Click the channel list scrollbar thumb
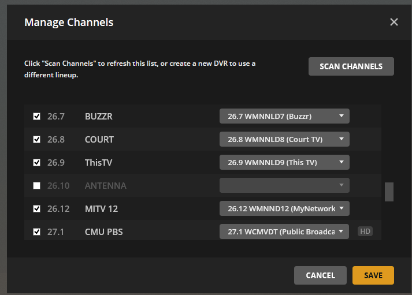 pyautogui.click(x=389, y=192)
